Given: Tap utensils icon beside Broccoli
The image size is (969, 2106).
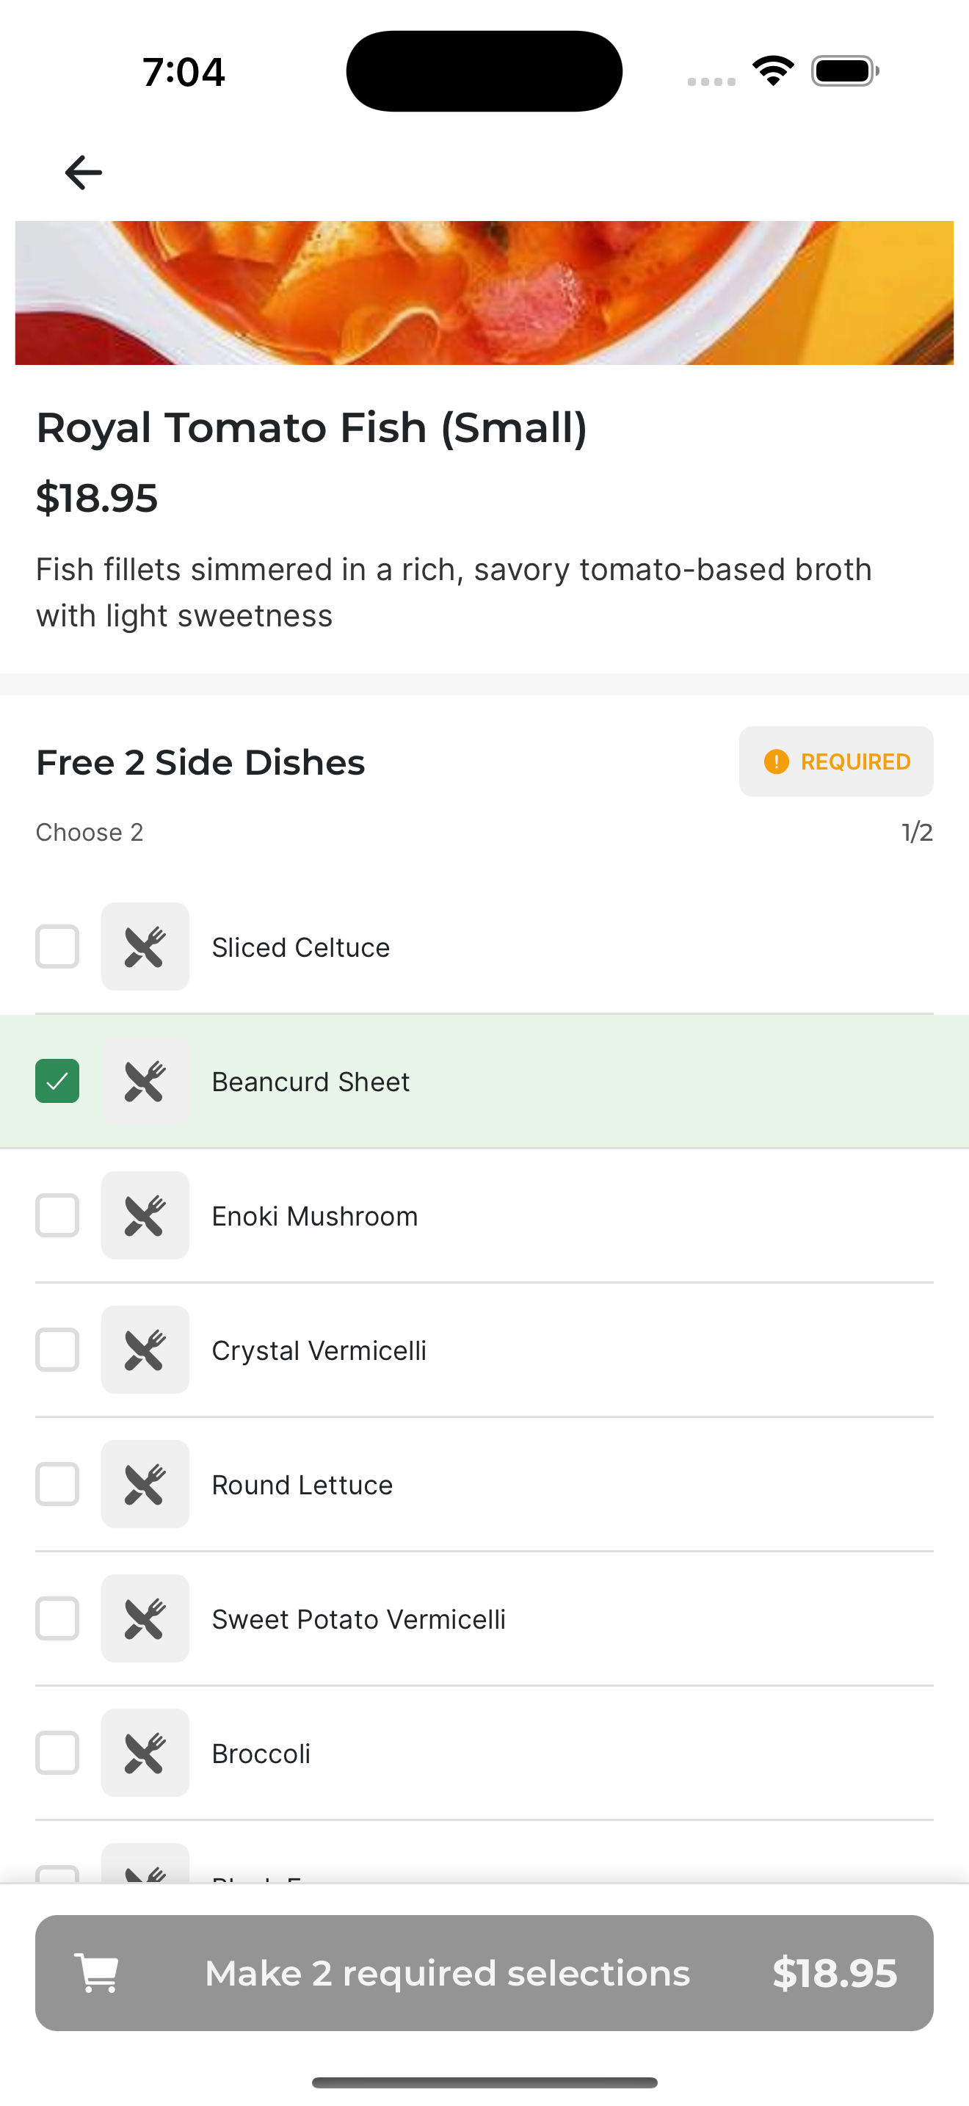Looking at the screenshot, I should click(x=145, y=1753).
